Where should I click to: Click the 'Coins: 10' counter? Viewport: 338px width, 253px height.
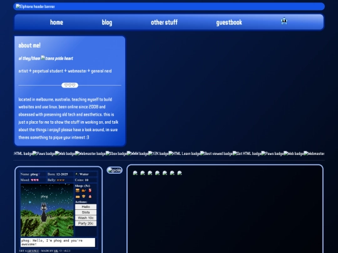click(x=81, y=180)
